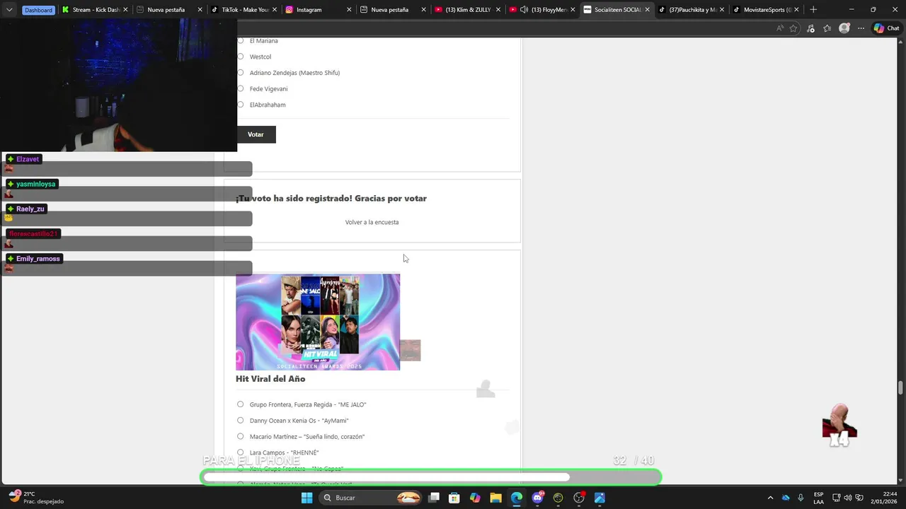This screenshot has height=509, width=906.
Task: Choose Lara Campos "RHENNÉ" option
Action: (241, 452)
